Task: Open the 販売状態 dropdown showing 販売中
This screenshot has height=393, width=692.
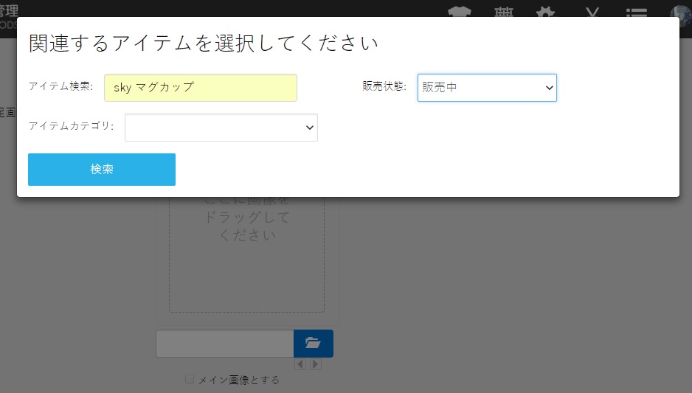Action: pos(487,87)
